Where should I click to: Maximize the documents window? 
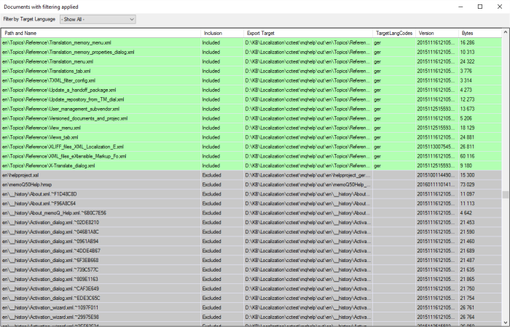coord(479,7)
